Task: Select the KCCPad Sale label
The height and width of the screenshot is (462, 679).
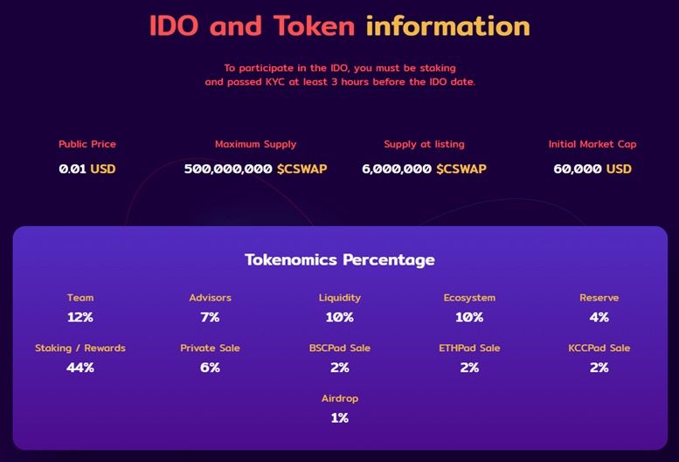Action: pos(599,348)
